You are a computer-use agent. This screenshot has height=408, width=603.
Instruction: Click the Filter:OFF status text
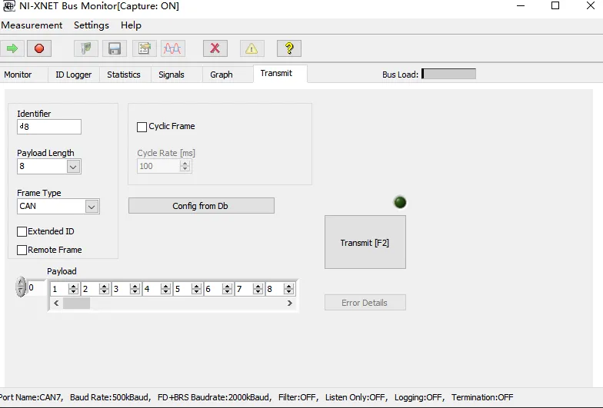click(298, 397)
